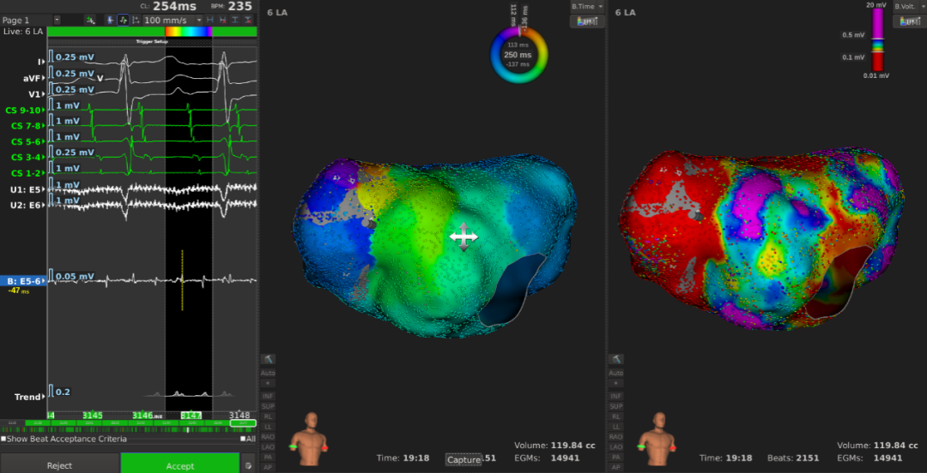Select beat 3145 on the beat timeline
Image resolution: width=927 pixels, height=473 pixels.
coord(92,415)
